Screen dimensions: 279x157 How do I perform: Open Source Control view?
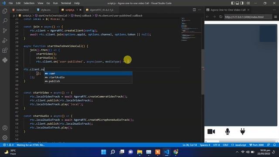(x=5, y=31)
